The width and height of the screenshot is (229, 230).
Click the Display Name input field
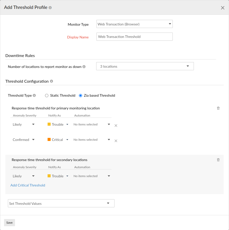click(x=134, y=36)
